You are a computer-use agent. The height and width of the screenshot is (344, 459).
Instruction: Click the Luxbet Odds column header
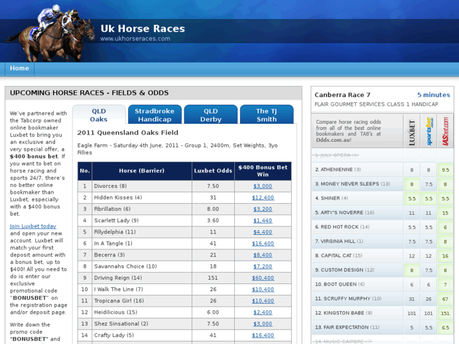coord(213,170)
